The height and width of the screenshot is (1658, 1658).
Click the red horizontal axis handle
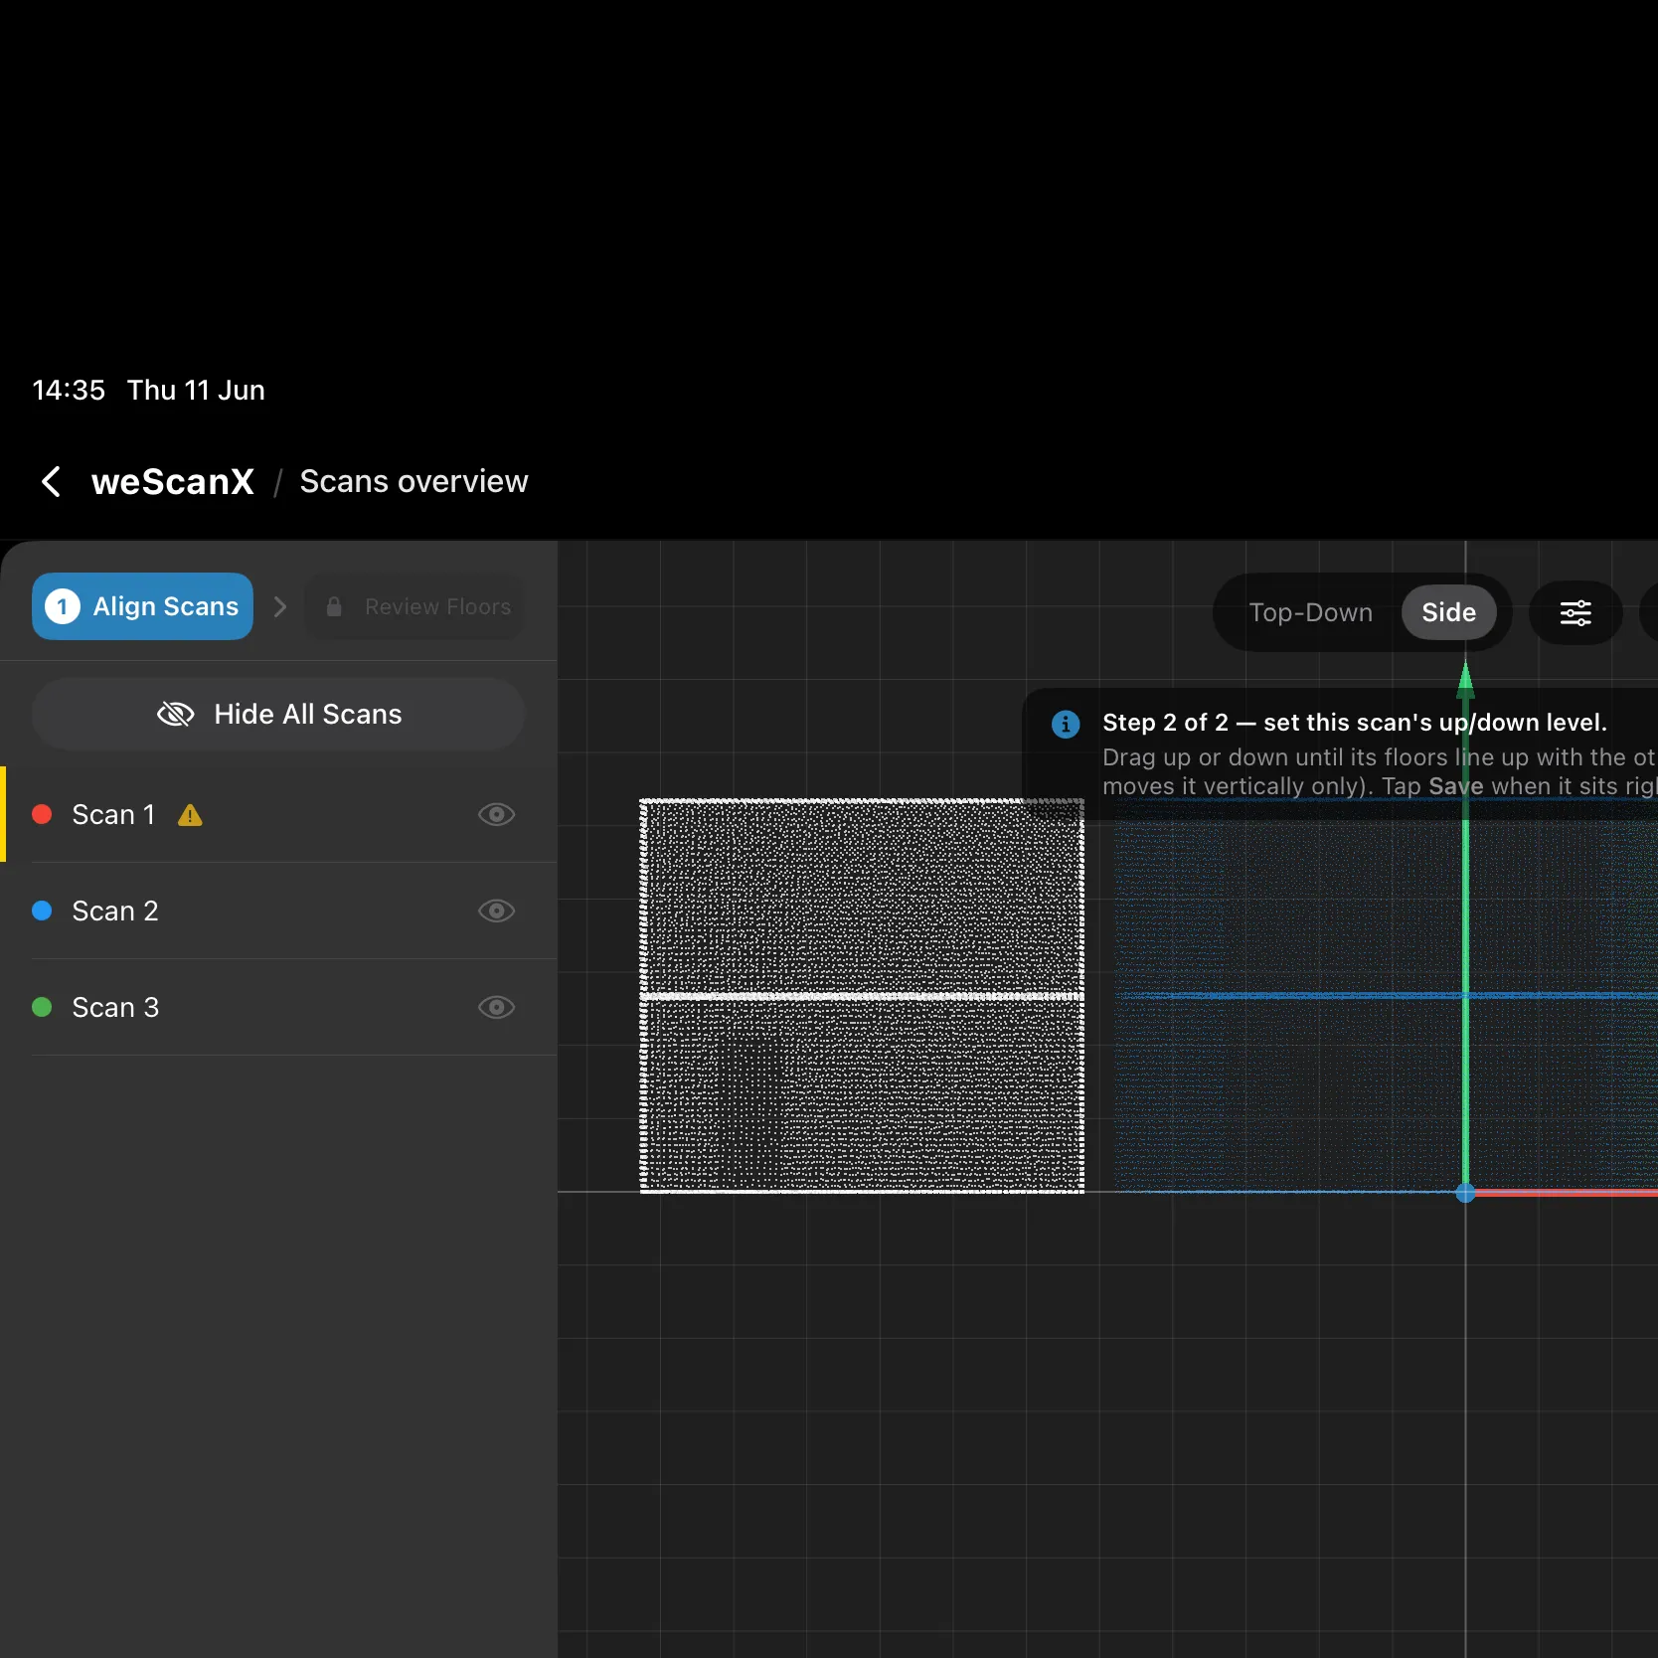[x=1567, y=1192]
